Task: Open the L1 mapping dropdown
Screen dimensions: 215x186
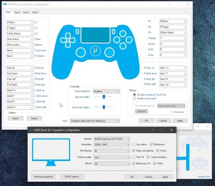Action: pos(20,22)
